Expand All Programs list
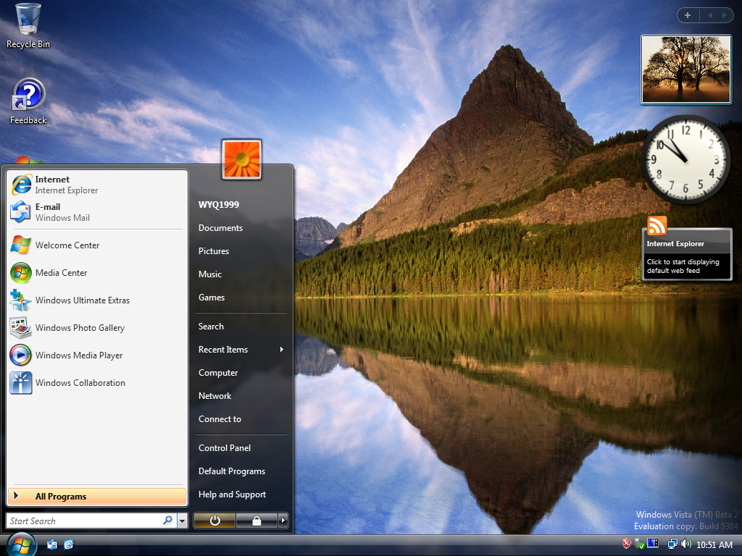742x556 pixels. pos(98,497)
